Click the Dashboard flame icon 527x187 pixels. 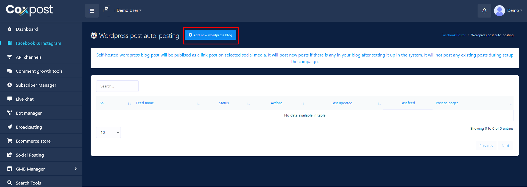tap(10, 29)
